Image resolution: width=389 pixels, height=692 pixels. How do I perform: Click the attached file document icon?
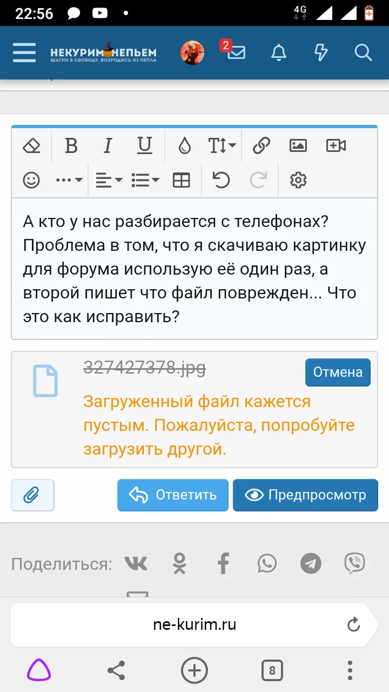(x=45, y=381)
